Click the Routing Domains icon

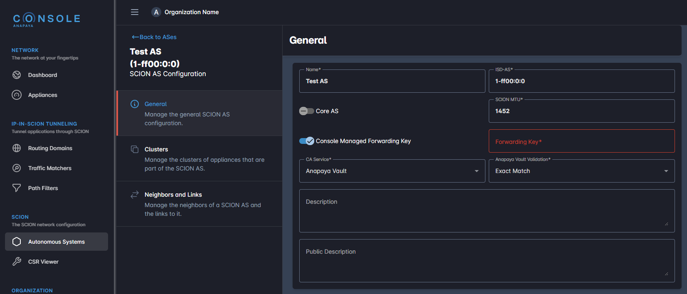click(x=17, y=148)
